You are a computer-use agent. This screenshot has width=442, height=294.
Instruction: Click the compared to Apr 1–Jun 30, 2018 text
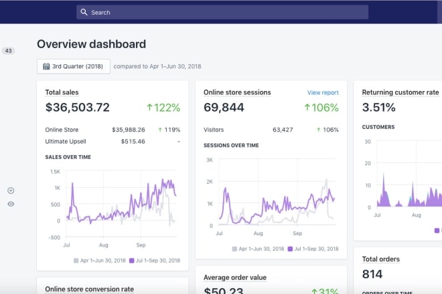click(x=157, y=66)
